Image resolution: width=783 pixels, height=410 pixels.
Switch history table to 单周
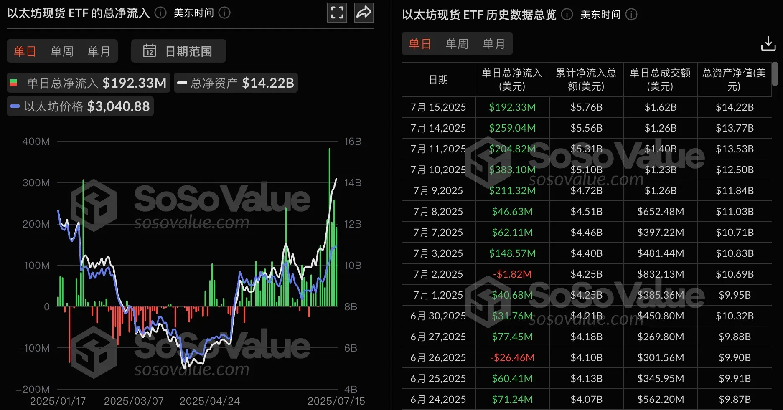(457, 44)
